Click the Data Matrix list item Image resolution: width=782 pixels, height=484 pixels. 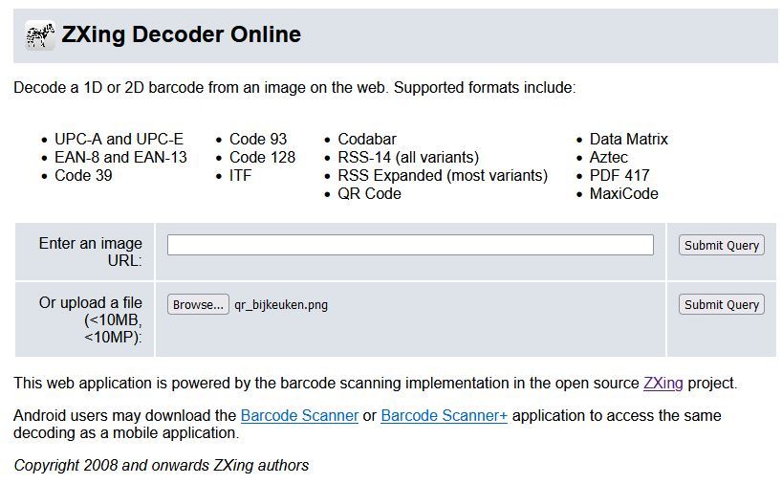(x=628, y=140)
